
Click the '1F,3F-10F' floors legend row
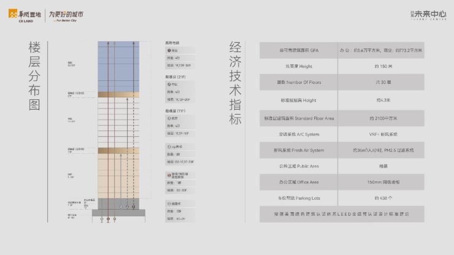pyautogui.click(x=180, y=134)
